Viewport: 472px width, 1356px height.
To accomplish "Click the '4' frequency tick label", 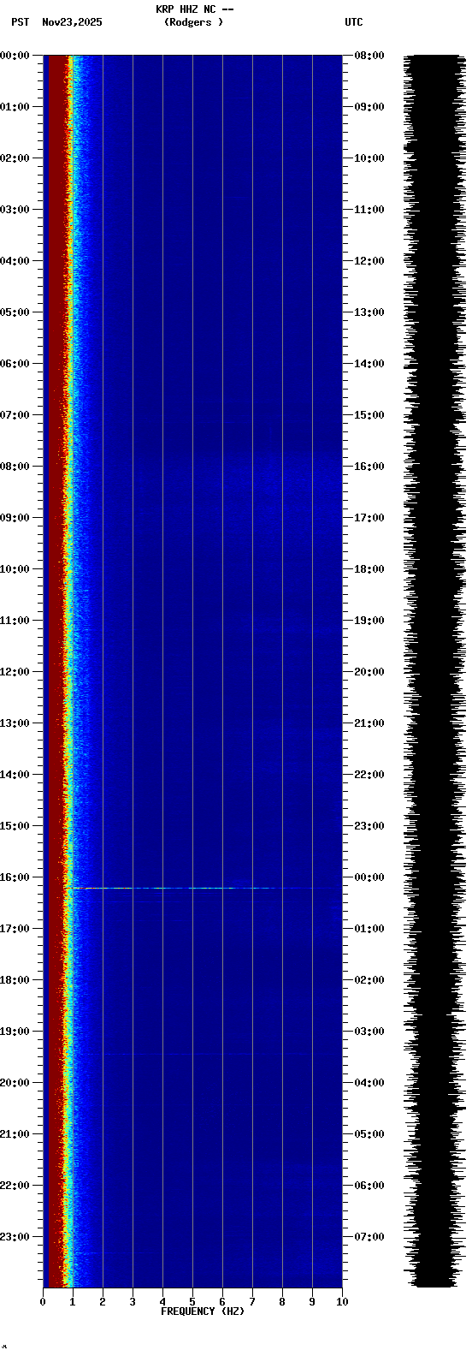I will pyautogui.click(x=162, y=1303).
